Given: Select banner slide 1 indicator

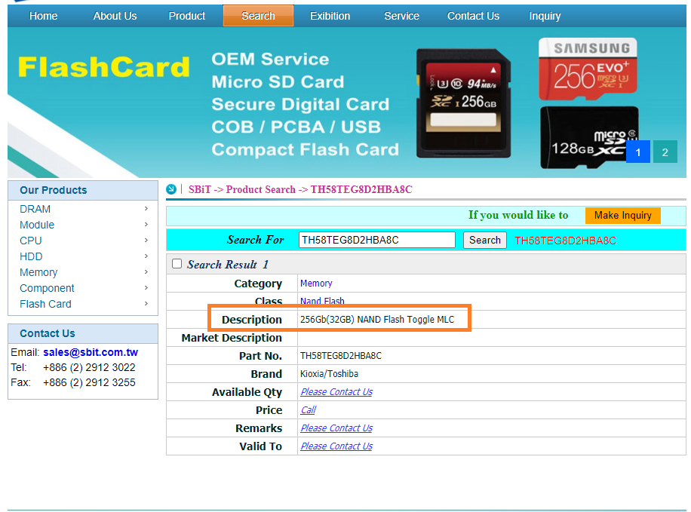Looking at the screenshot, I should [x=637, y=152].
